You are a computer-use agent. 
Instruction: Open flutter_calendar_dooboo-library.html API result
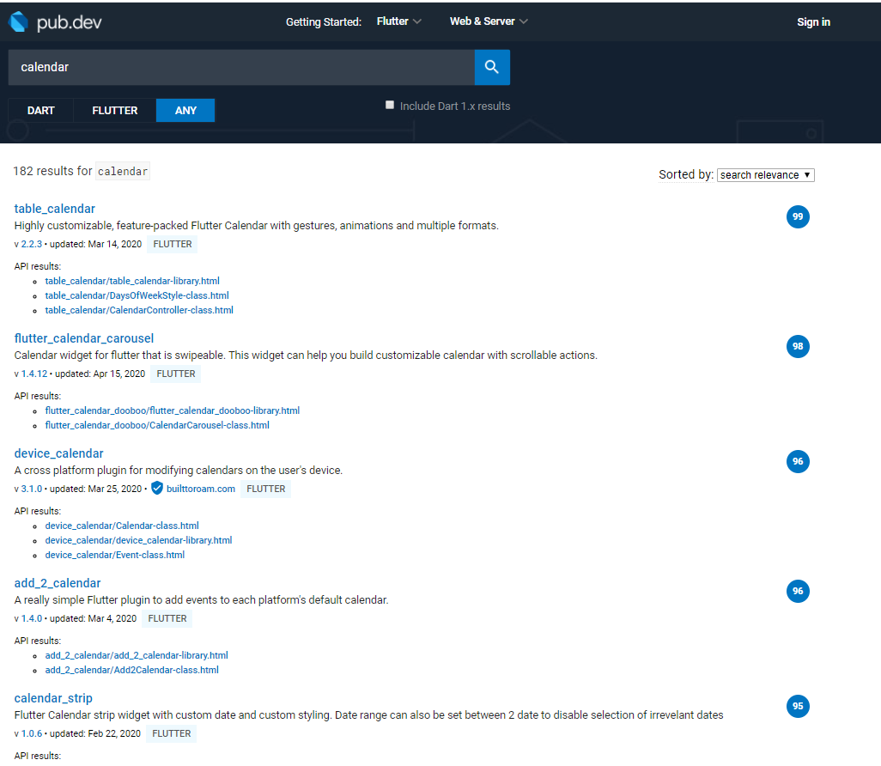pyautogui.click(x=173, y=410)
